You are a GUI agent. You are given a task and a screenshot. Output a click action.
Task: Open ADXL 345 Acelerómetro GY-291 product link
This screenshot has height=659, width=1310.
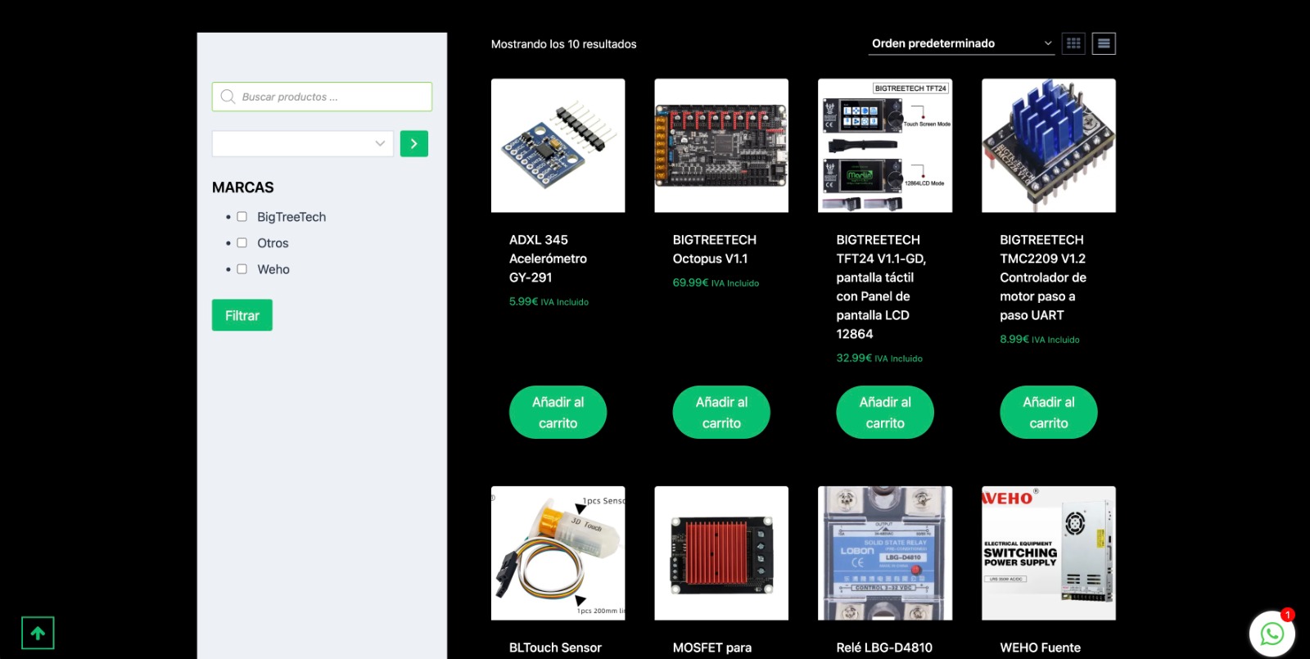(x=548, y=259)
